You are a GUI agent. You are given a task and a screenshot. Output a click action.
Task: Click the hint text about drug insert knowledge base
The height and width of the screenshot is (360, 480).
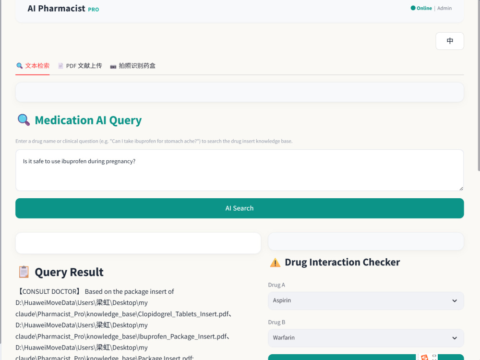[154, 141]
